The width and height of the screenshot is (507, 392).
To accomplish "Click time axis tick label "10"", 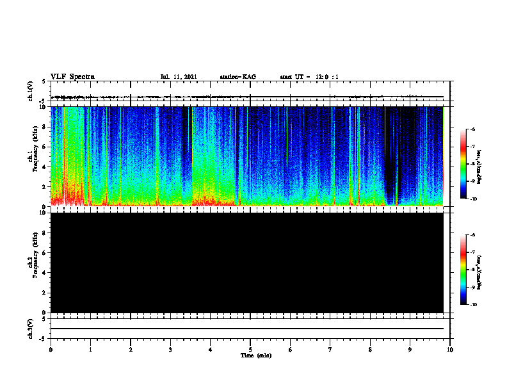I will click(450, 350).
